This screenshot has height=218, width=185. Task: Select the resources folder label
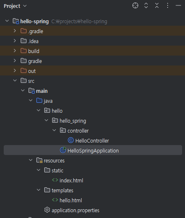click(54, 161)
